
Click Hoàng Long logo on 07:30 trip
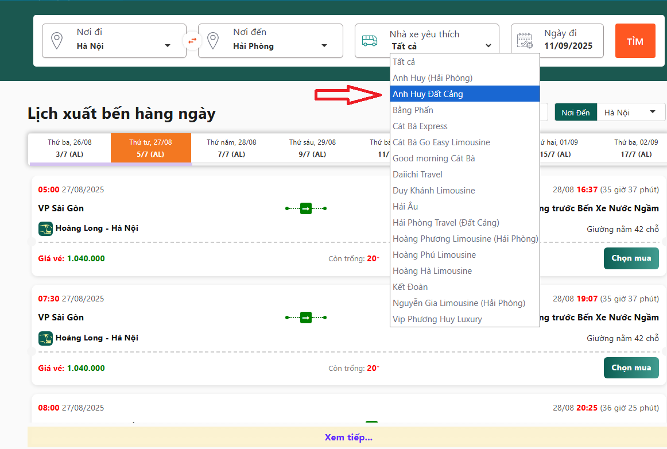point(45,338)
